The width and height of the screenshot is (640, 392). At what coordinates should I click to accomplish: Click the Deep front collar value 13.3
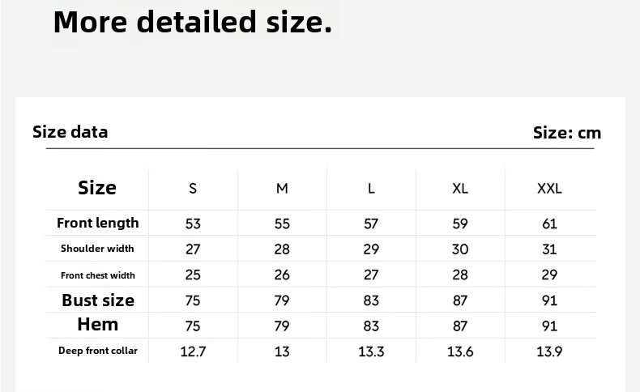[371, 352]
